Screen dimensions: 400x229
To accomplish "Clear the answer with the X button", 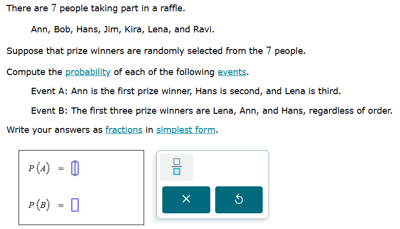I will tap(186, 200).
